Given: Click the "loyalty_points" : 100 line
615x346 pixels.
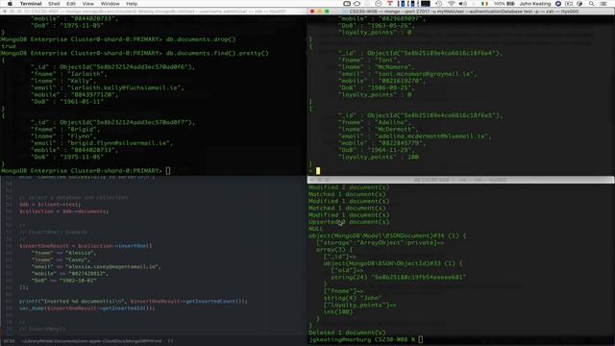Looking at the screenshot, I should [x=379, y=157].
